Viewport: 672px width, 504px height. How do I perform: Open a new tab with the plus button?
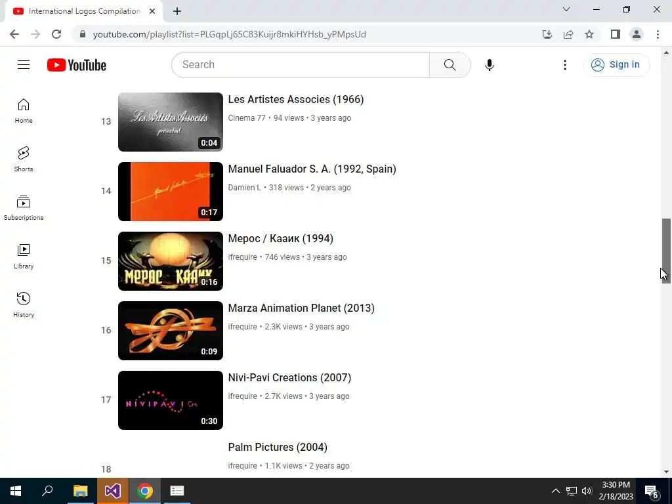(x=177, y=11)
